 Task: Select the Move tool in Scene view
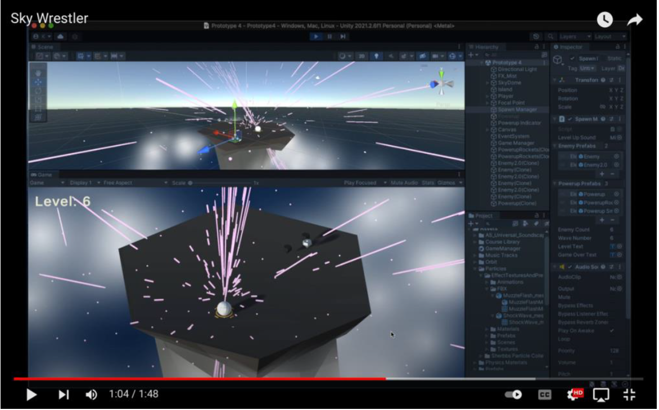click(x=37, y=82)
